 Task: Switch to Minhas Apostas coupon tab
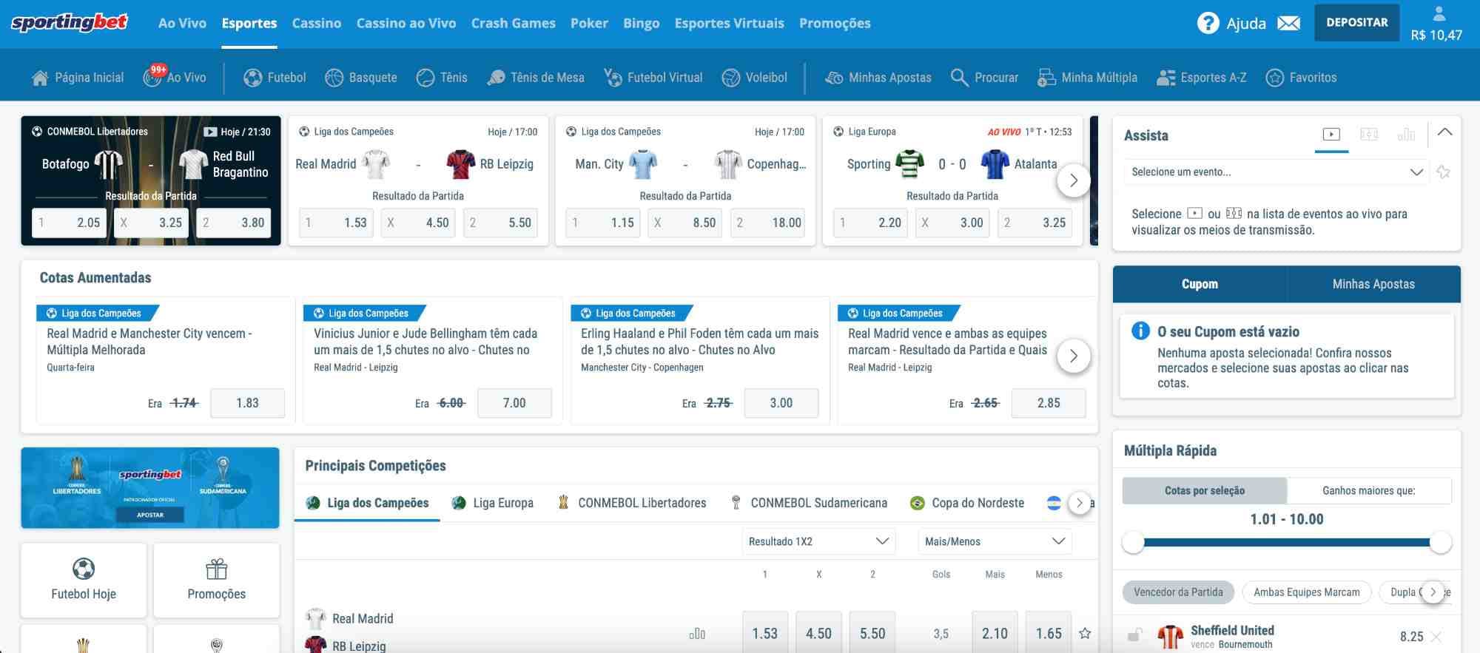tap(1373, 284)
